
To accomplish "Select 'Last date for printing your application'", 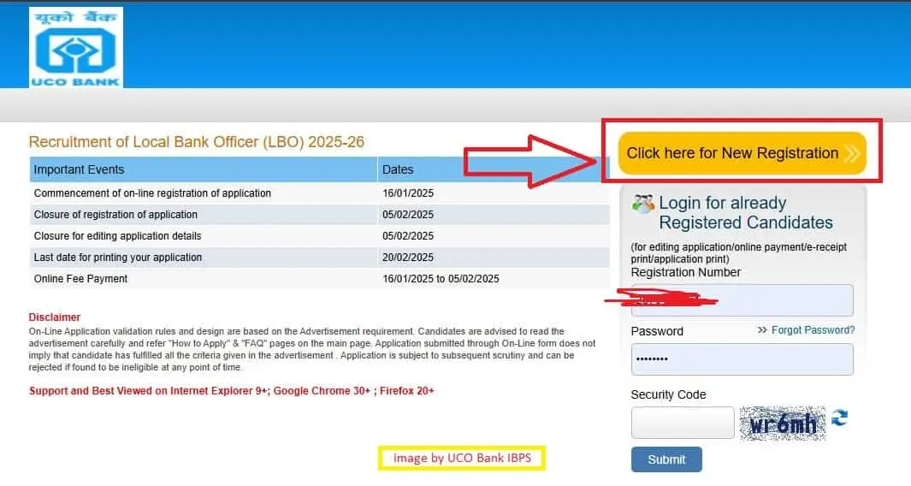I will (118, 258).
